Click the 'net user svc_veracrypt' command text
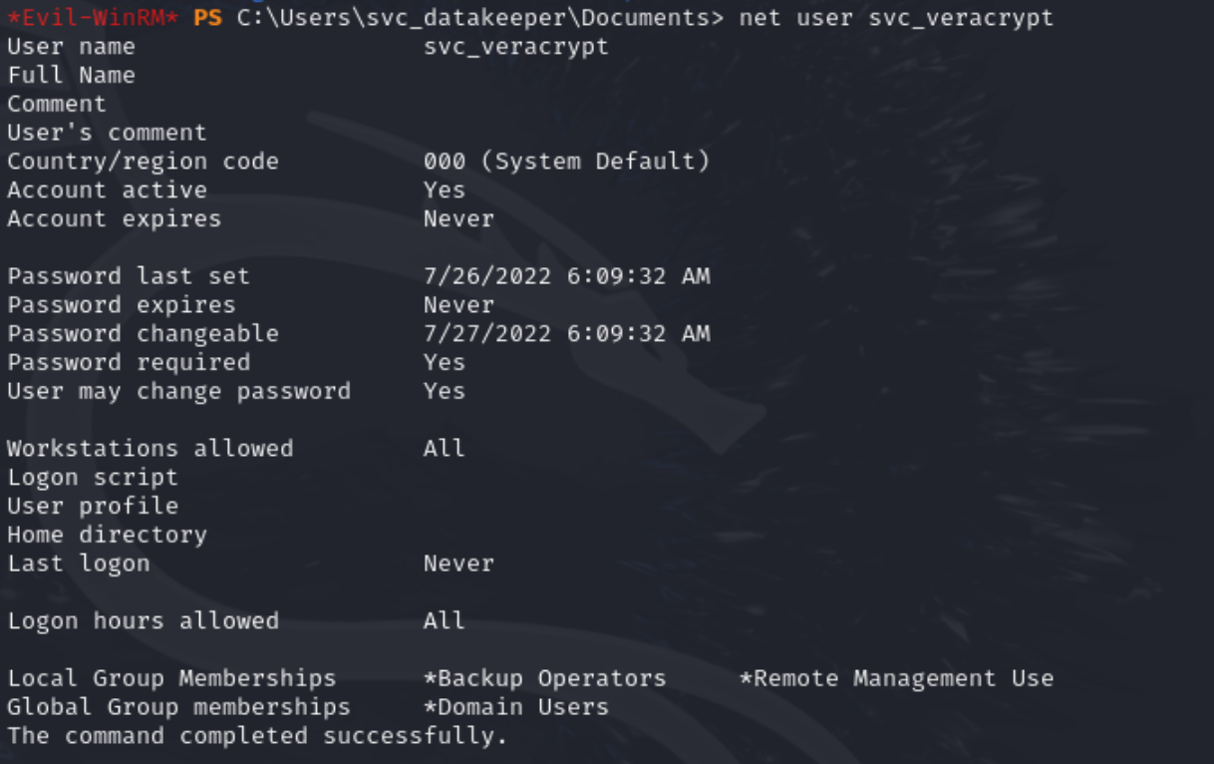1214x764 pixels. tap(896, 18)
